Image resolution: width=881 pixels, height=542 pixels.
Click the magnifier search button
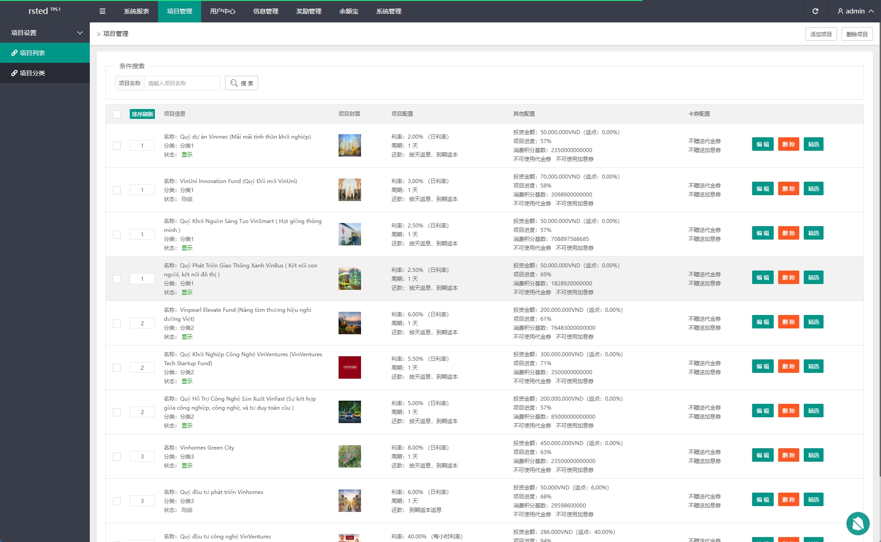242,83
